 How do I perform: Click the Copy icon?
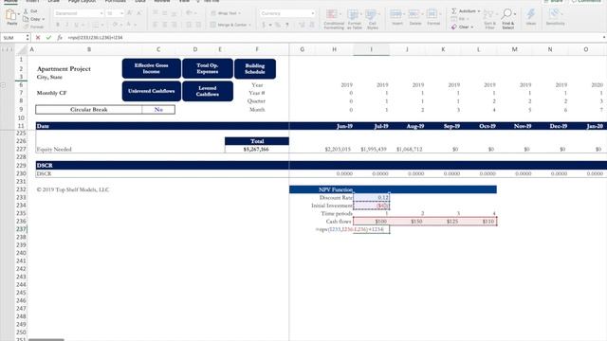[x=26, y=19]
